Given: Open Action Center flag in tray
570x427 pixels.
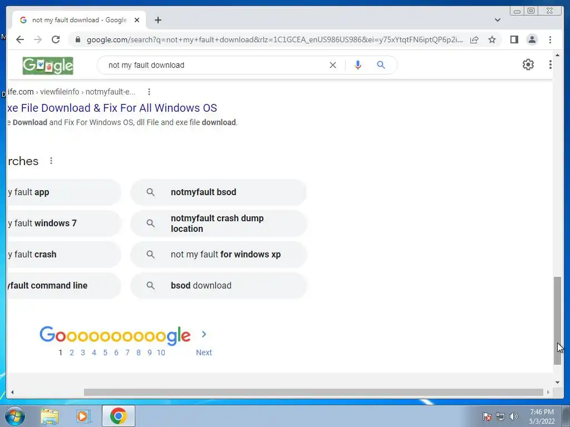Looking at the screenshot, I should pyautogui.click(x=487, y=416).
